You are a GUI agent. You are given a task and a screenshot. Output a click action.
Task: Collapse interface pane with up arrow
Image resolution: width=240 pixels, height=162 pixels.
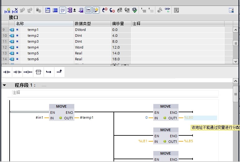click(114, 65)
